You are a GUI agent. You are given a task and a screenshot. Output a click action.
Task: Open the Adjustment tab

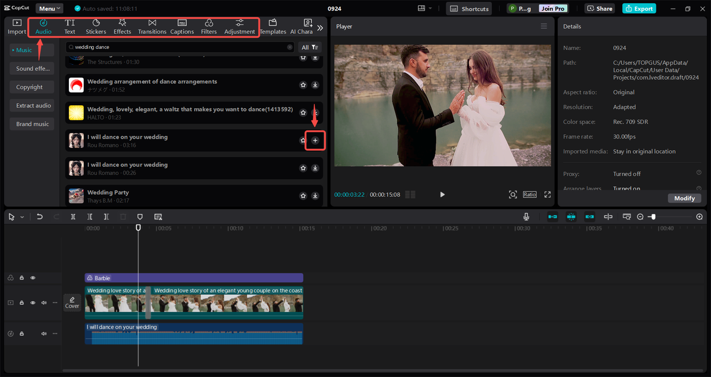click(239, 27)
